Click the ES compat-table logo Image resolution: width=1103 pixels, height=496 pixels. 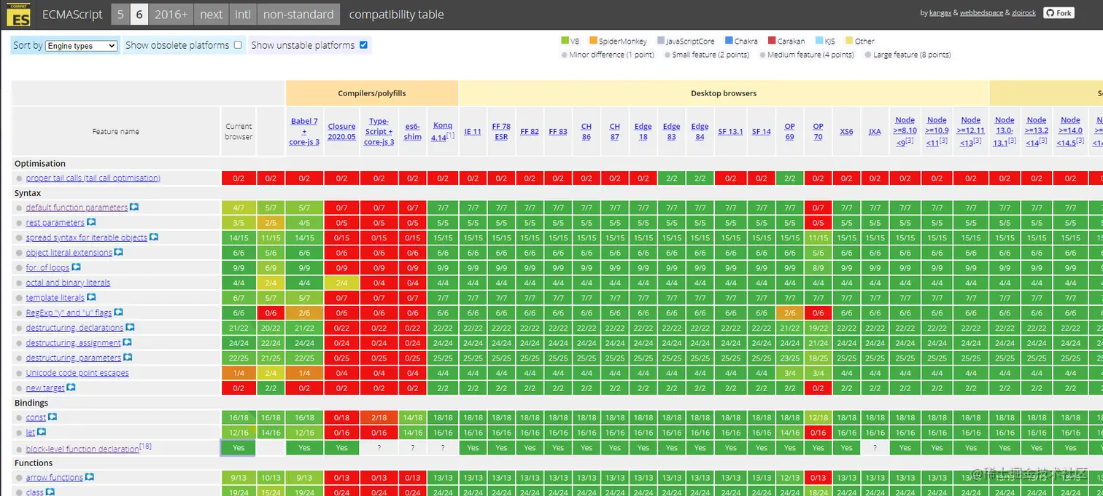coord(20,14)
